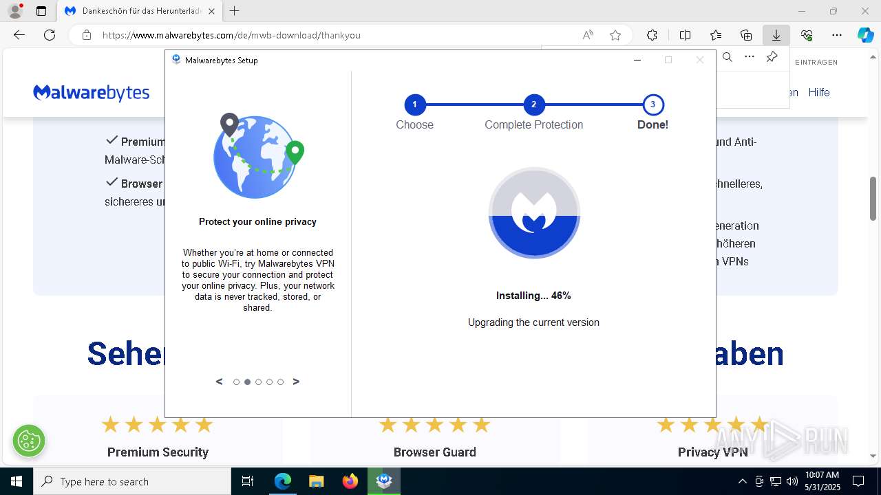The image size is (881, 495).
Task: Open Collections panel
Action: click(746, 35)
